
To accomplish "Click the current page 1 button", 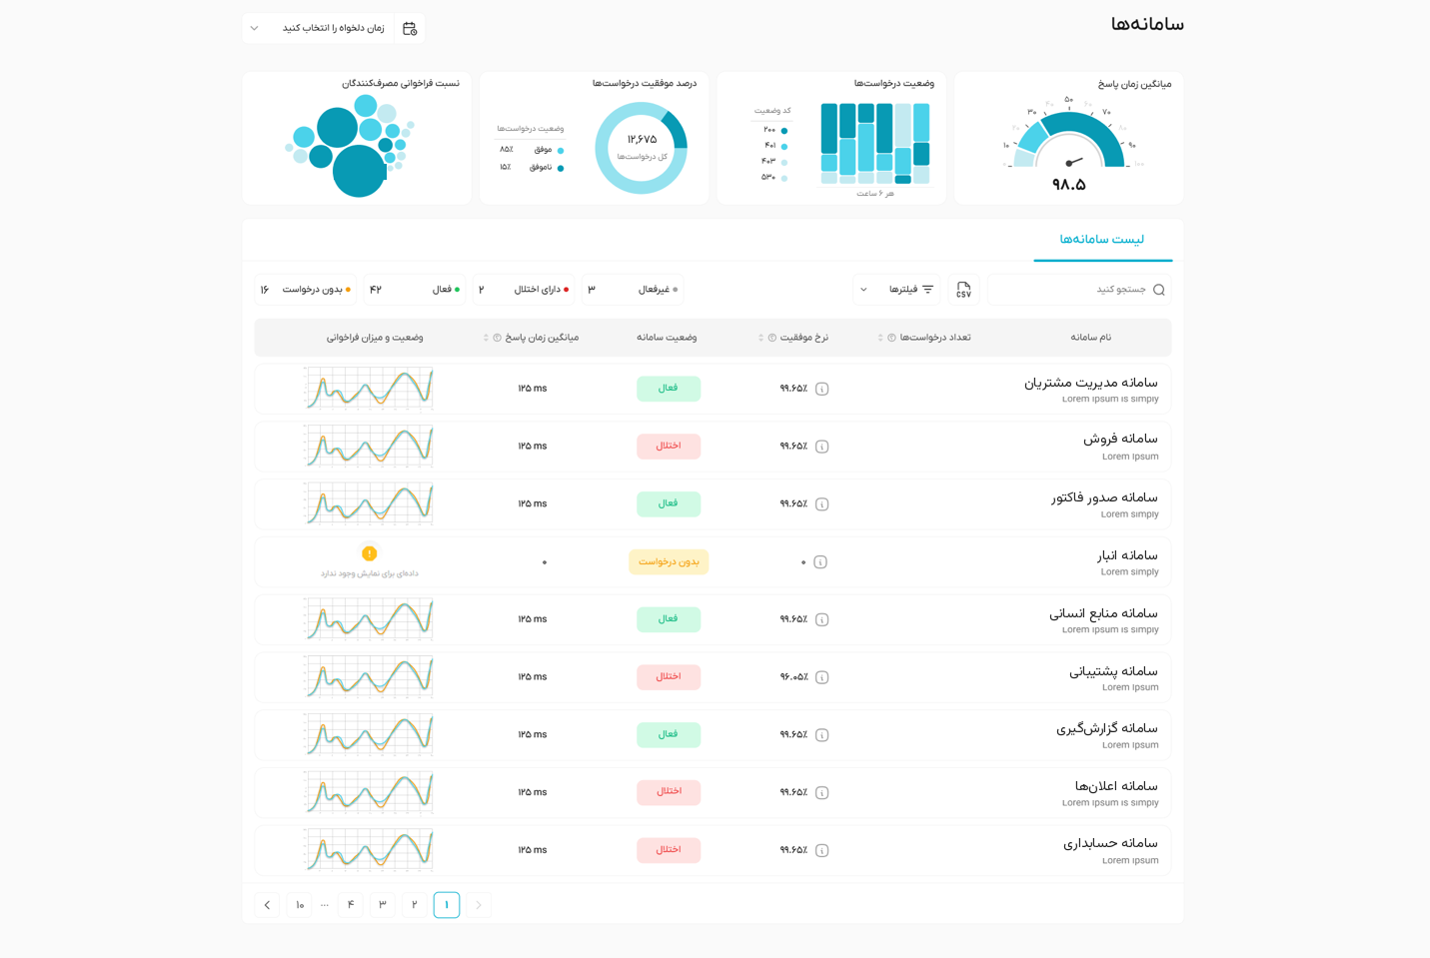I will [x=447, y=905].
